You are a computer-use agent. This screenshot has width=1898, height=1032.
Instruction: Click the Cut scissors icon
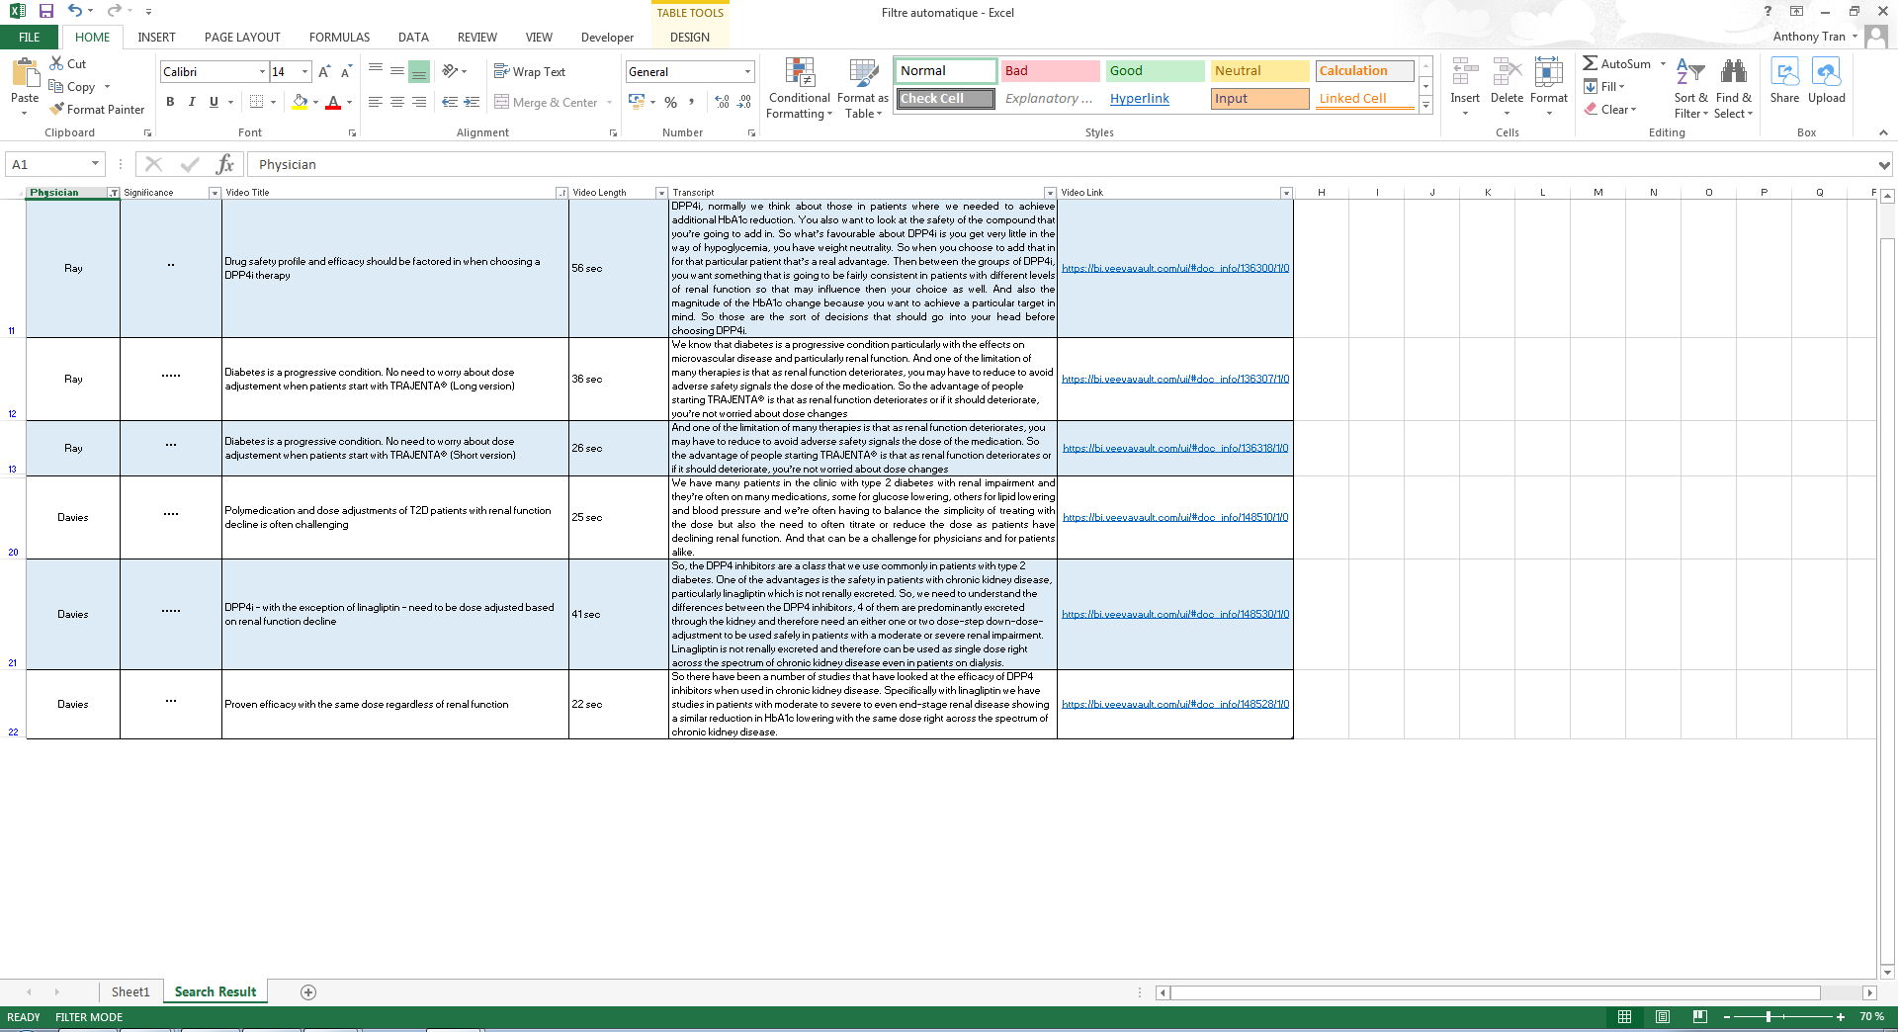click(56, 63)
